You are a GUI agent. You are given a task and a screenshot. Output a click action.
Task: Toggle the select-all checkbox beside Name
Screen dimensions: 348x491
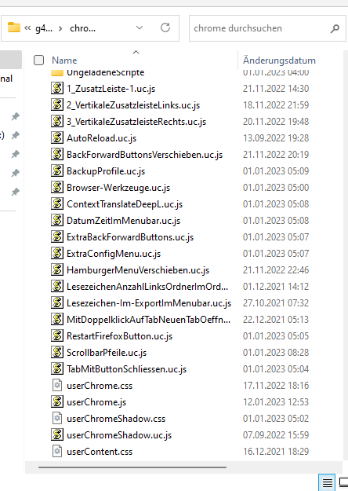pyautogui.click(x=38, y=60)
